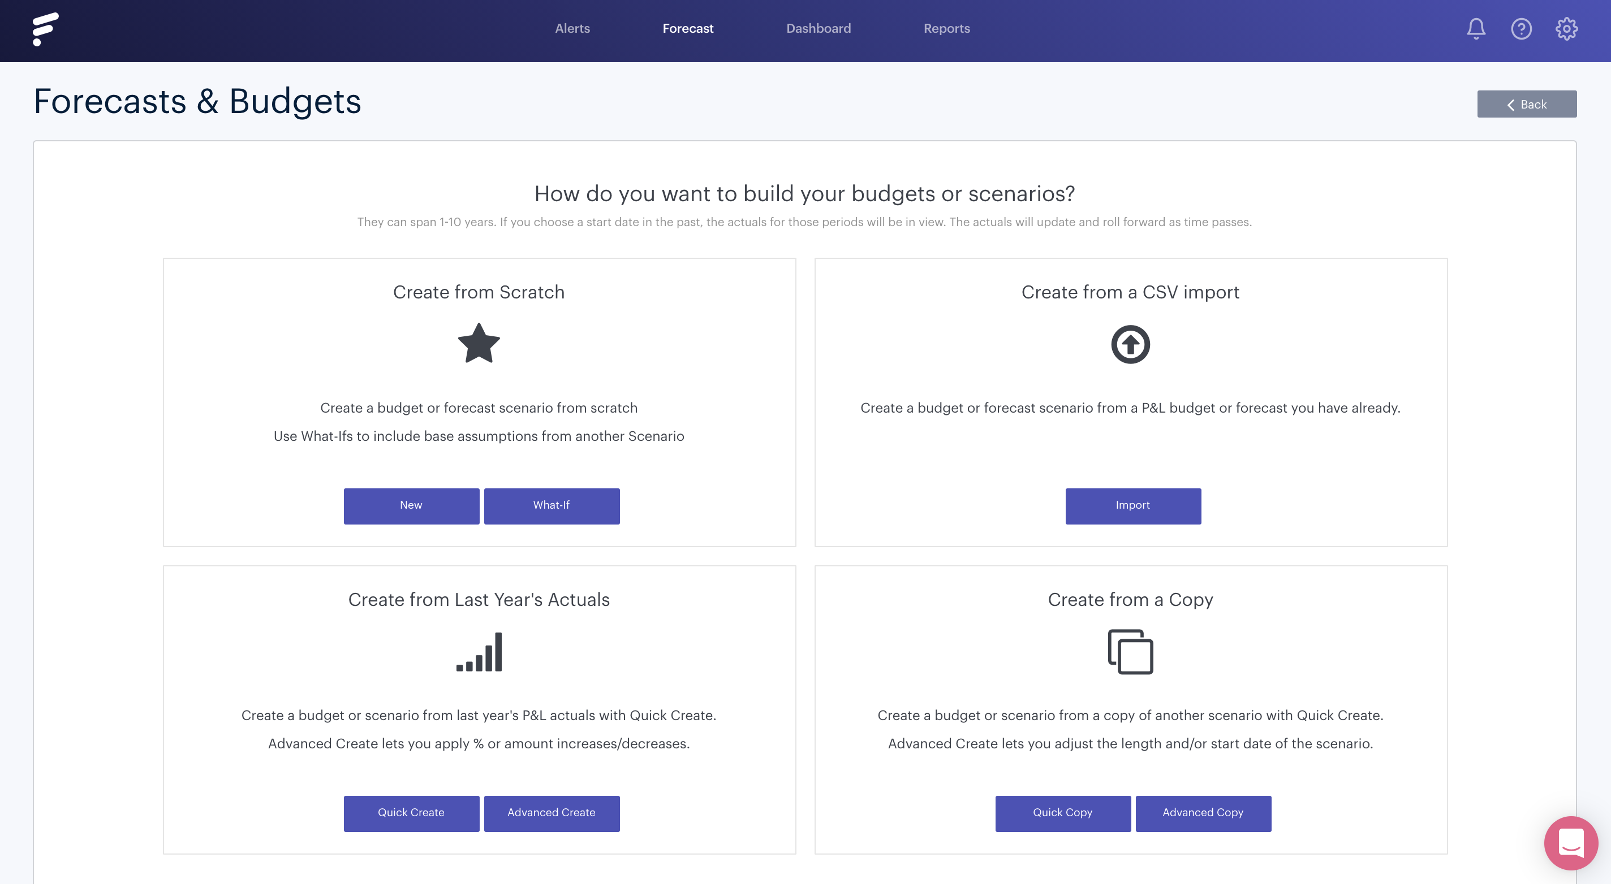Open the settings gear icon

1567,29
